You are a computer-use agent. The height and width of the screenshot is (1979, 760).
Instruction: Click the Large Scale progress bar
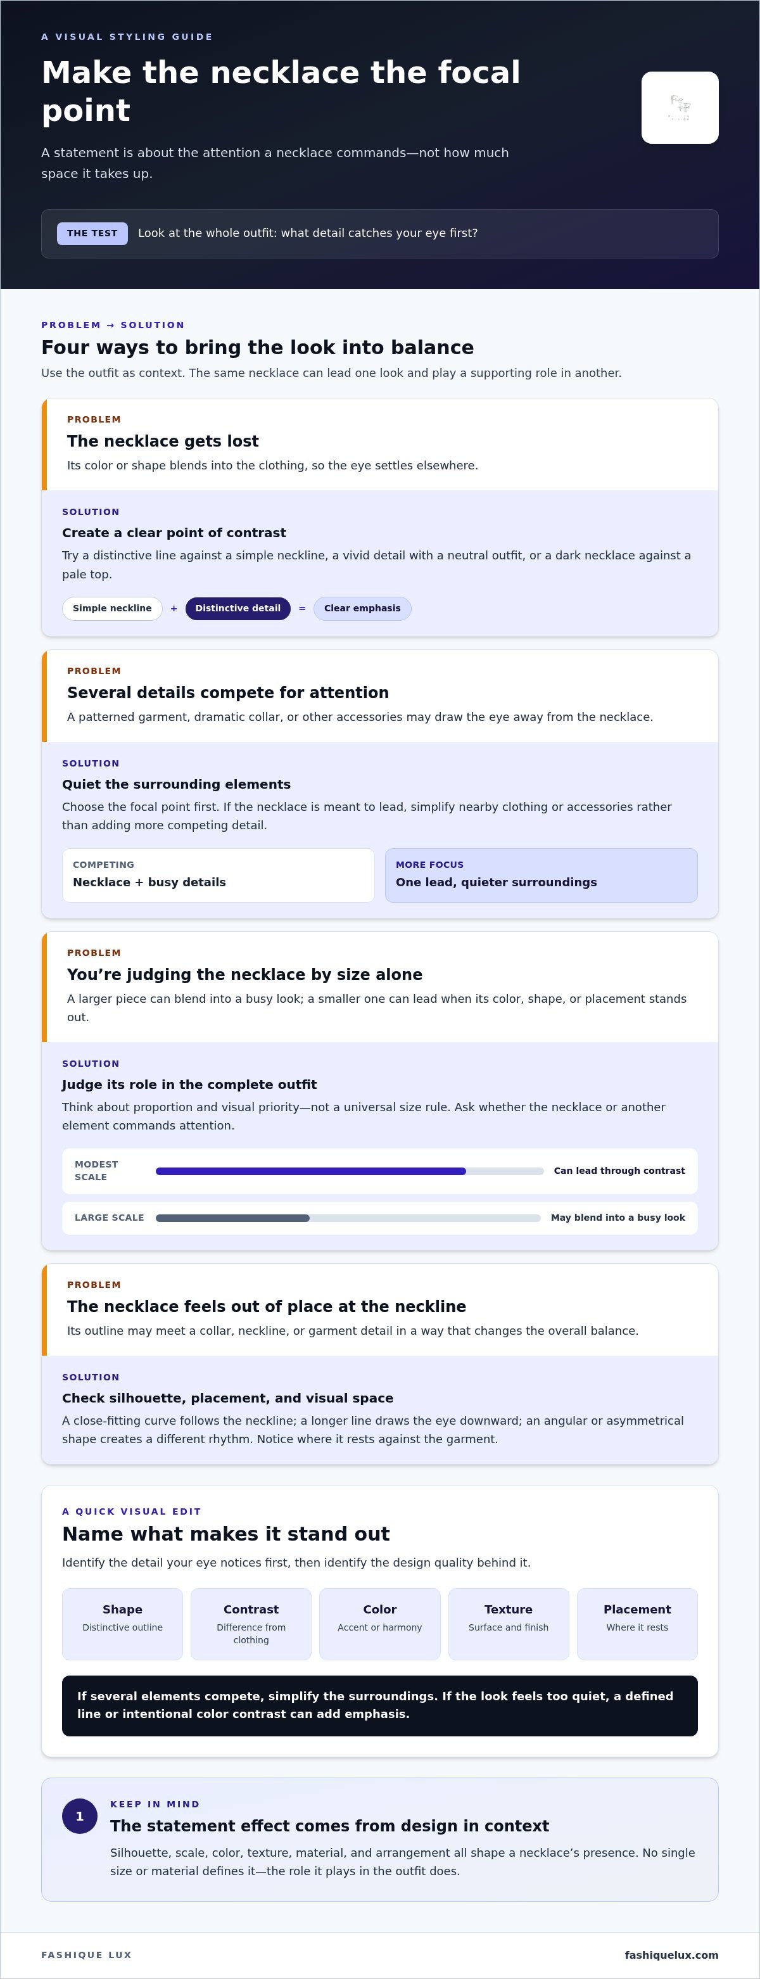348,1218
